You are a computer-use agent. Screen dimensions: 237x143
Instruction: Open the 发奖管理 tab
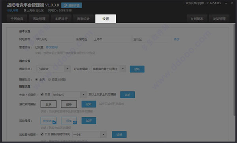tap(219, 19)
